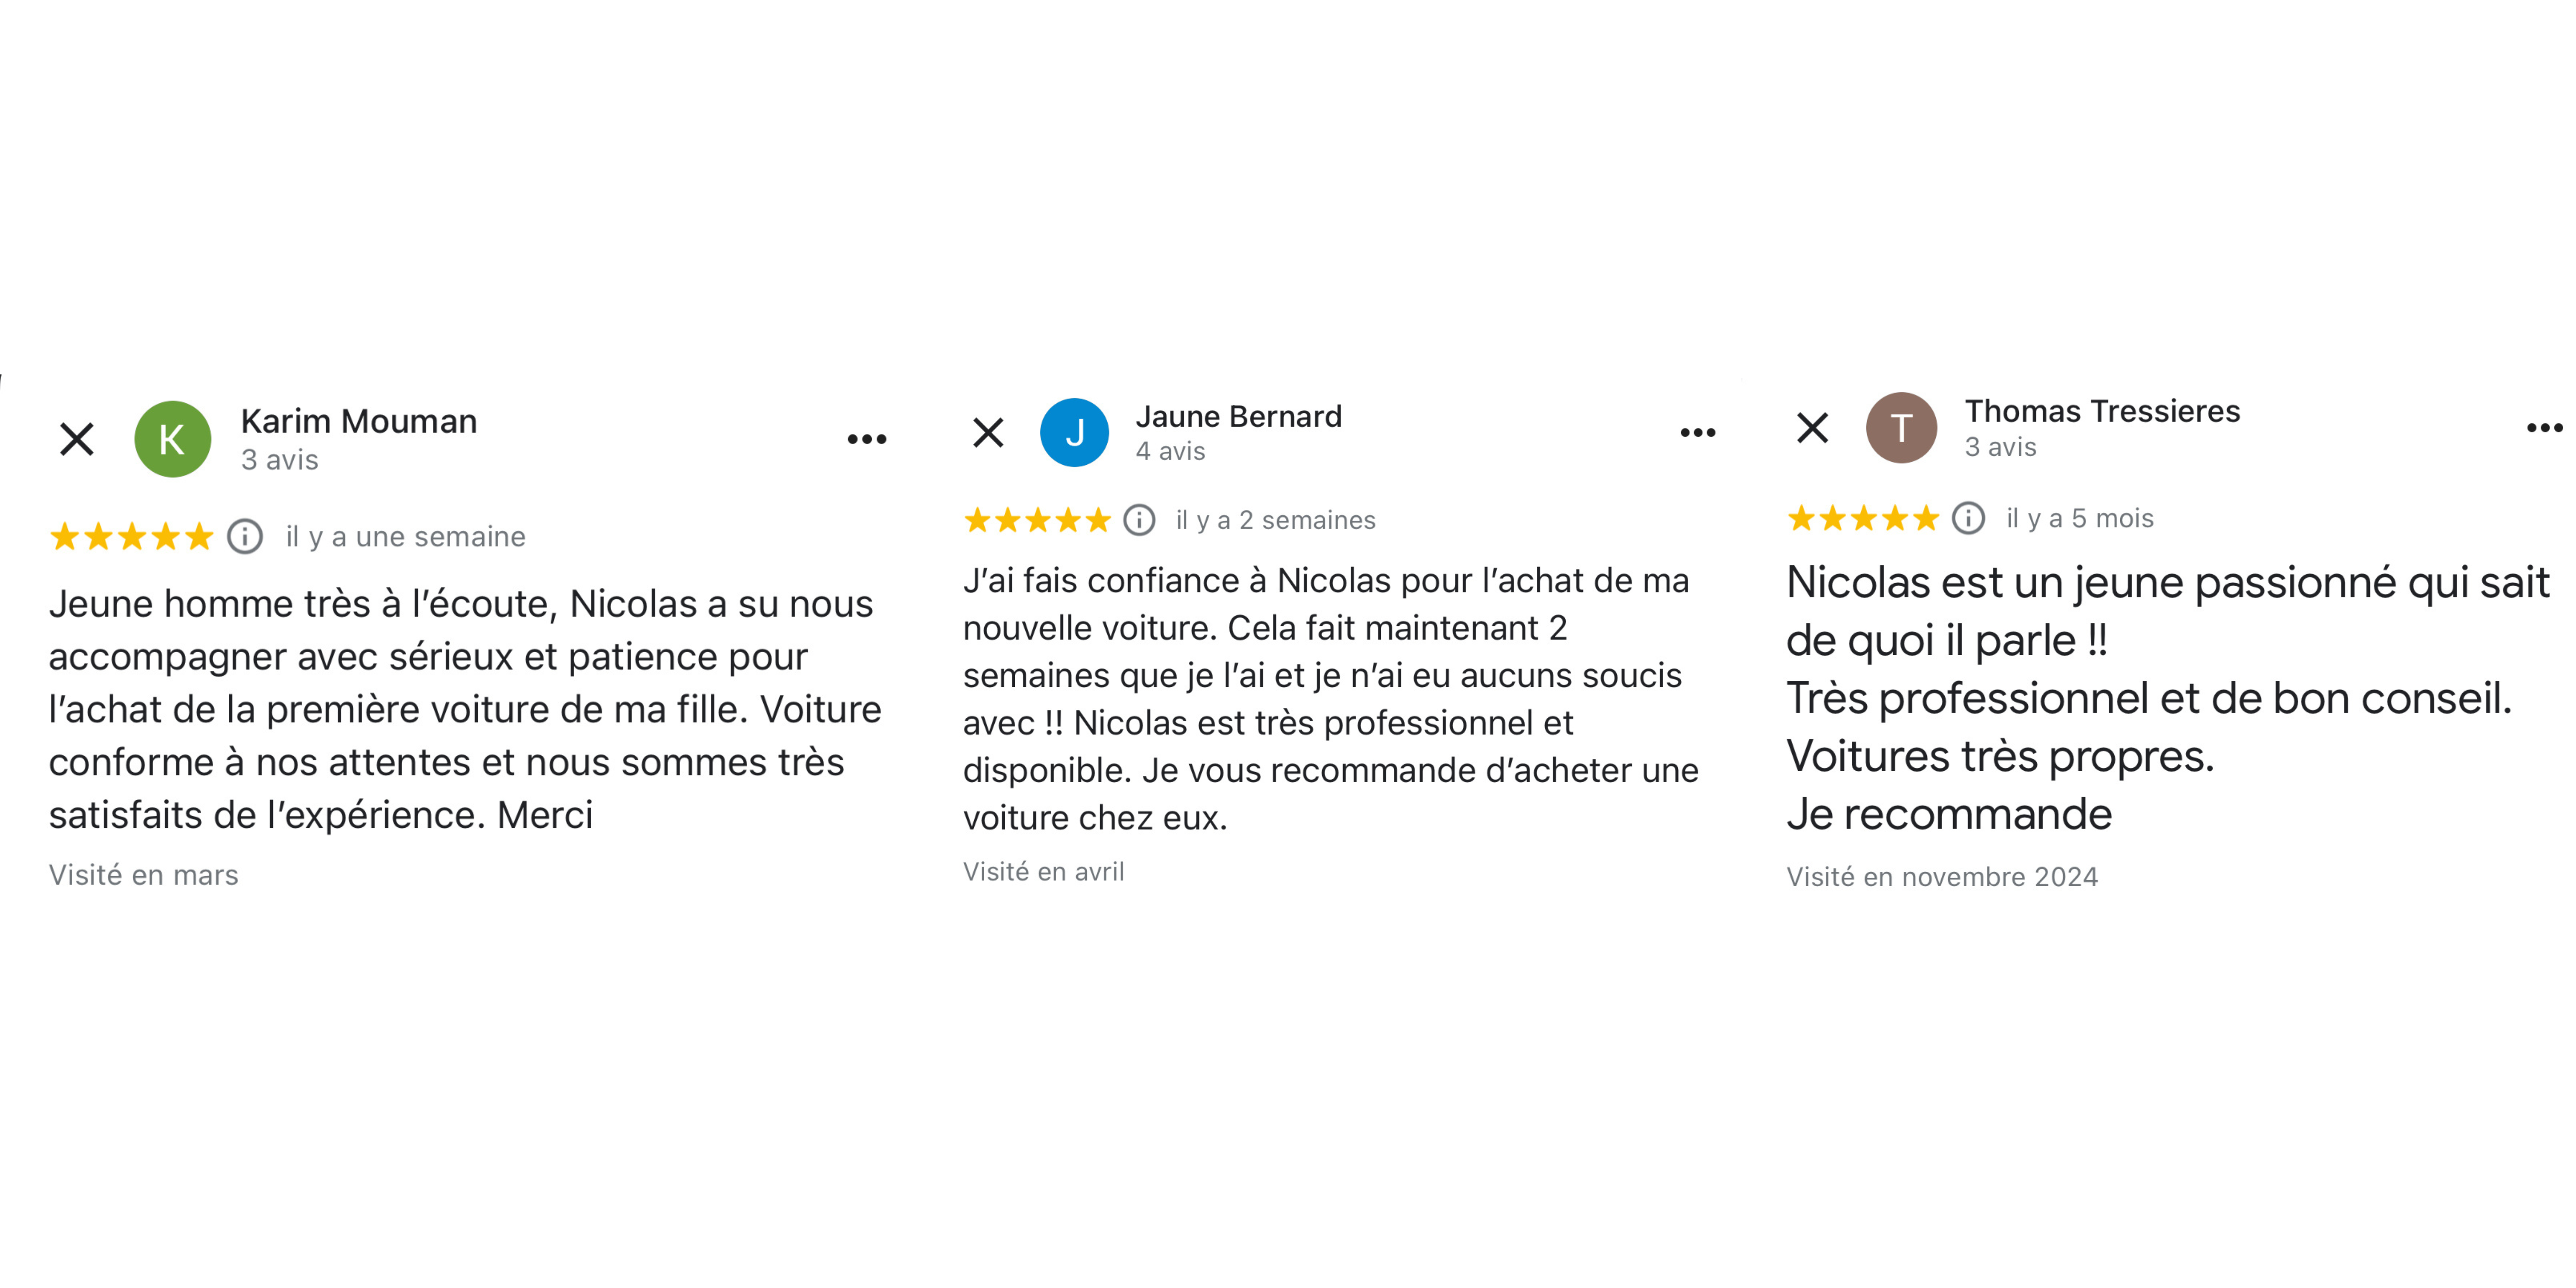The image size is (2576, 1288).
Task: Click info icon beside Karim Mouman's stars
Action: (x=245, y=537)
